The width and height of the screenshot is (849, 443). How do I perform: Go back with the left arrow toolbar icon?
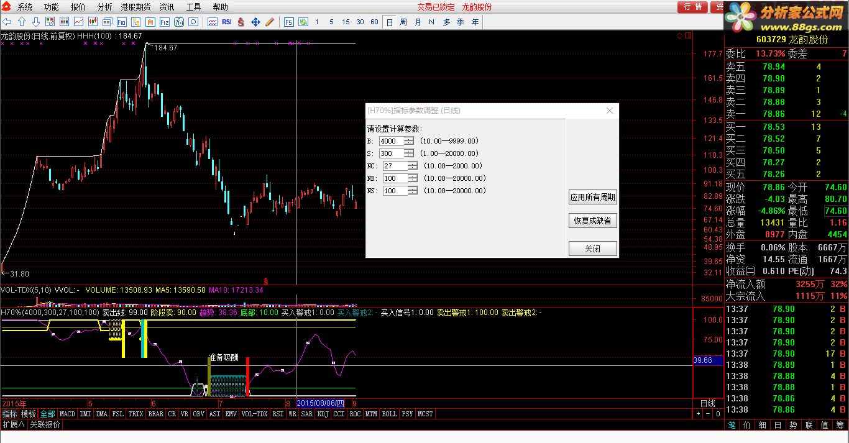7,22
